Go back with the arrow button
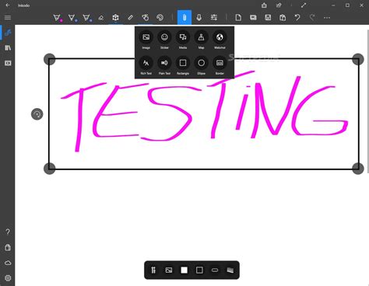 [8, 5]
